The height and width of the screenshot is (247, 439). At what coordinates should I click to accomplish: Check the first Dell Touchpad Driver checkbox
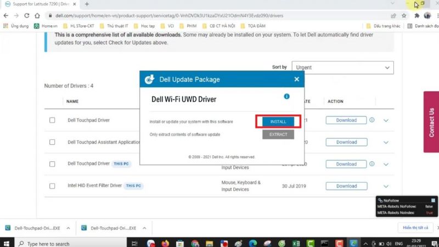point(52,120)
